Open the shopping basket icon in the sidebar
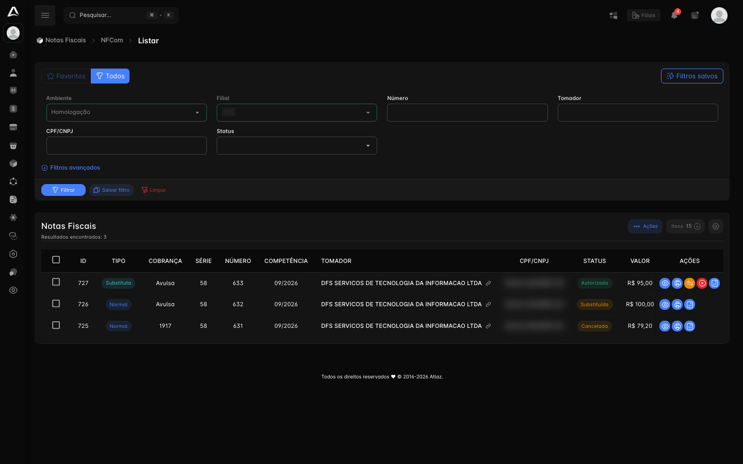743x464 pixels. pos(13,145)
